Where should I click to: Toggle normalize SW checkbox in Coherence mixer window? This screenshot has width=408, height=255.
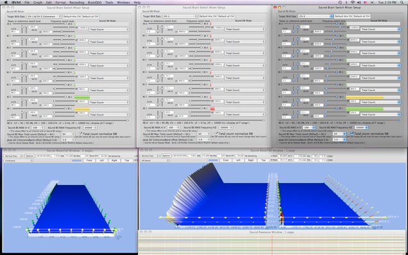click(x=81, y=134)
